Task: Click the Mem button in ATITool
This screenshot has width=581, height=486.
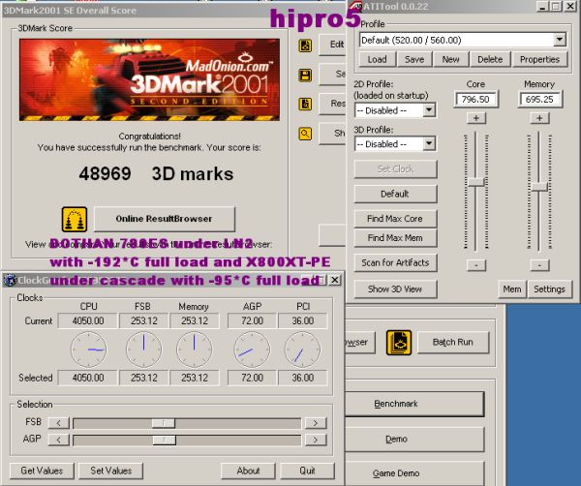Action: (x=511, y=289)
